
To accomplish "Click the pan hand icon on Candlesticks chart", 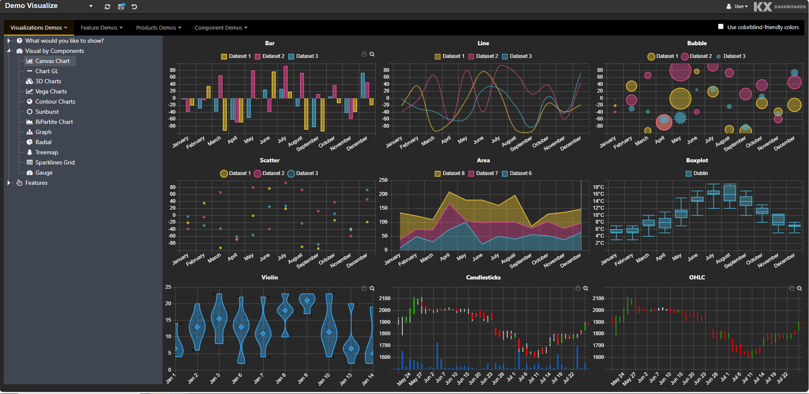I will [578, 288].
